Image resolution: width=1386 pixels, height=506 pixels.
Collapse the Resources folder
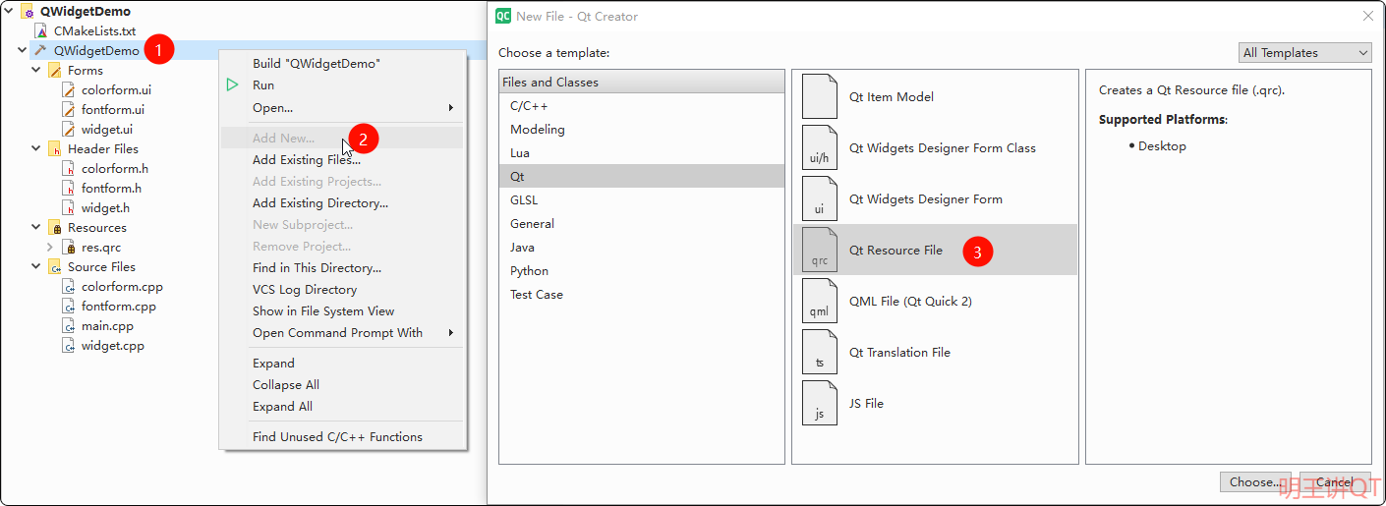coord(36,228)
